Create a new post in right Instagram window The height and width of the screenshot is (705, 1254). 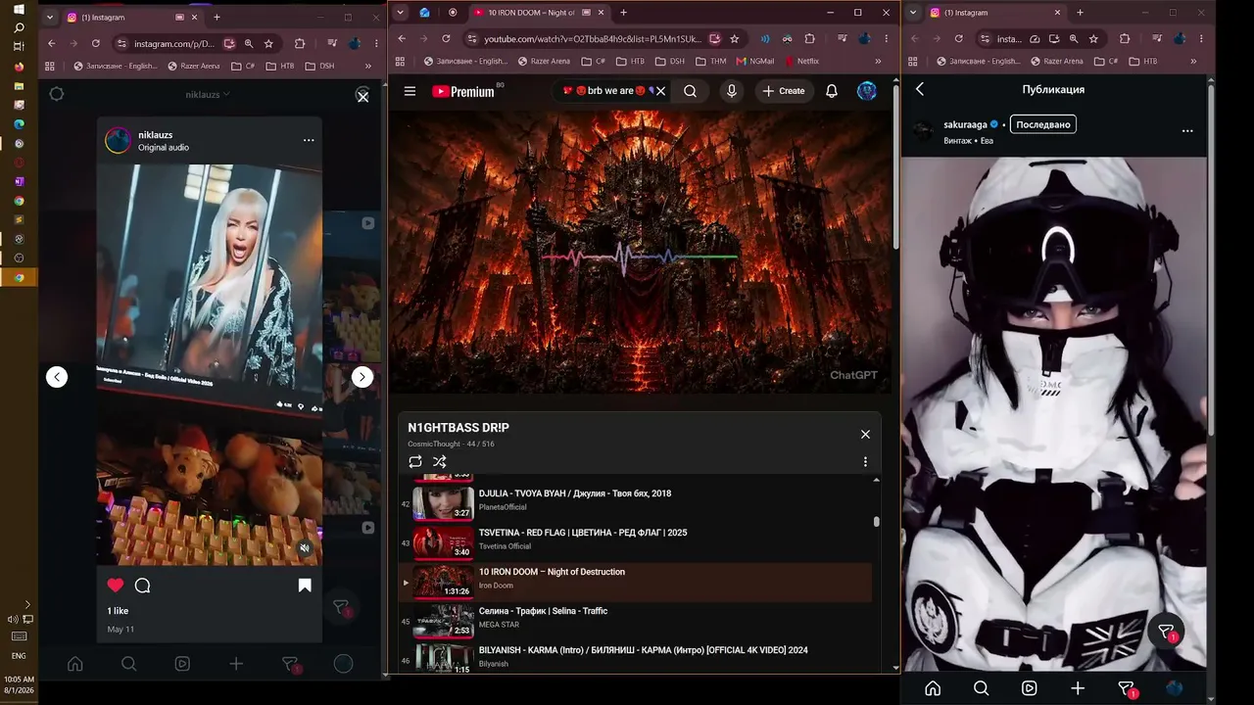(1078, 688)
